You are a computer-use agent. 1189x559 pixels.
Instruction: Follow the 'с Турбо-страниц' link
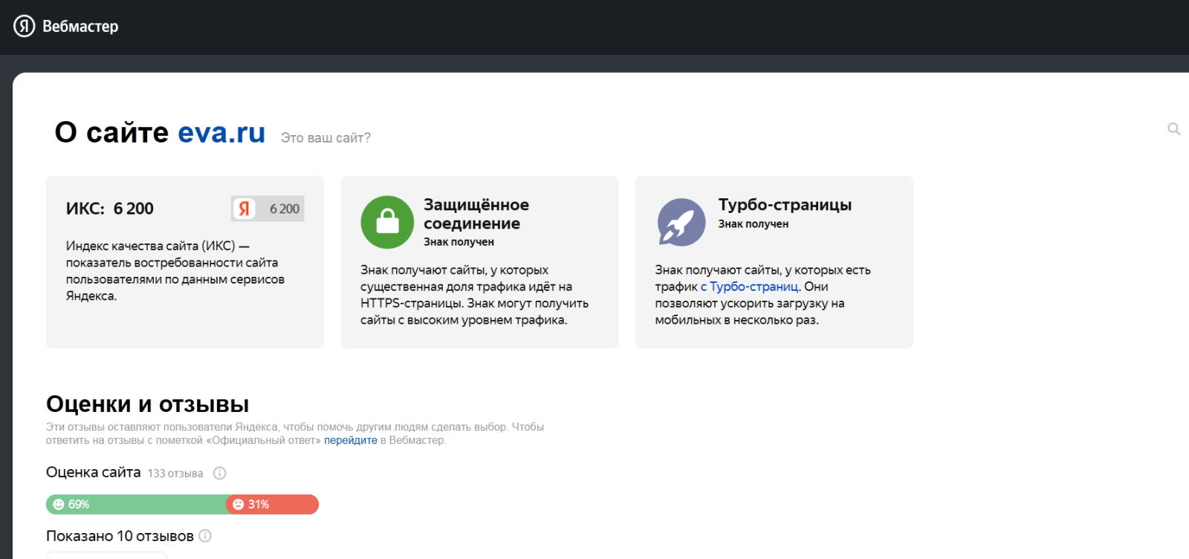750,287
